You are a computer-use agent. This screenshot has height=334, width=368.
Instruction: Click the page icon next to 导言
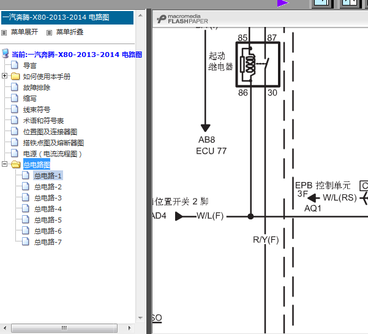pos(15,64)
